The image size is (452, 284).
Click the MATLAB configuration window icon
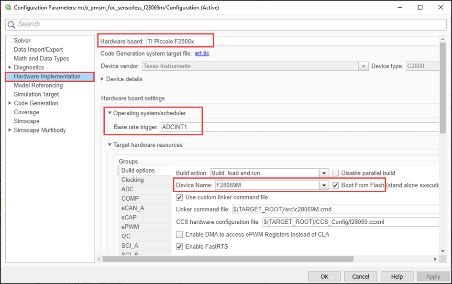(8, 7)
